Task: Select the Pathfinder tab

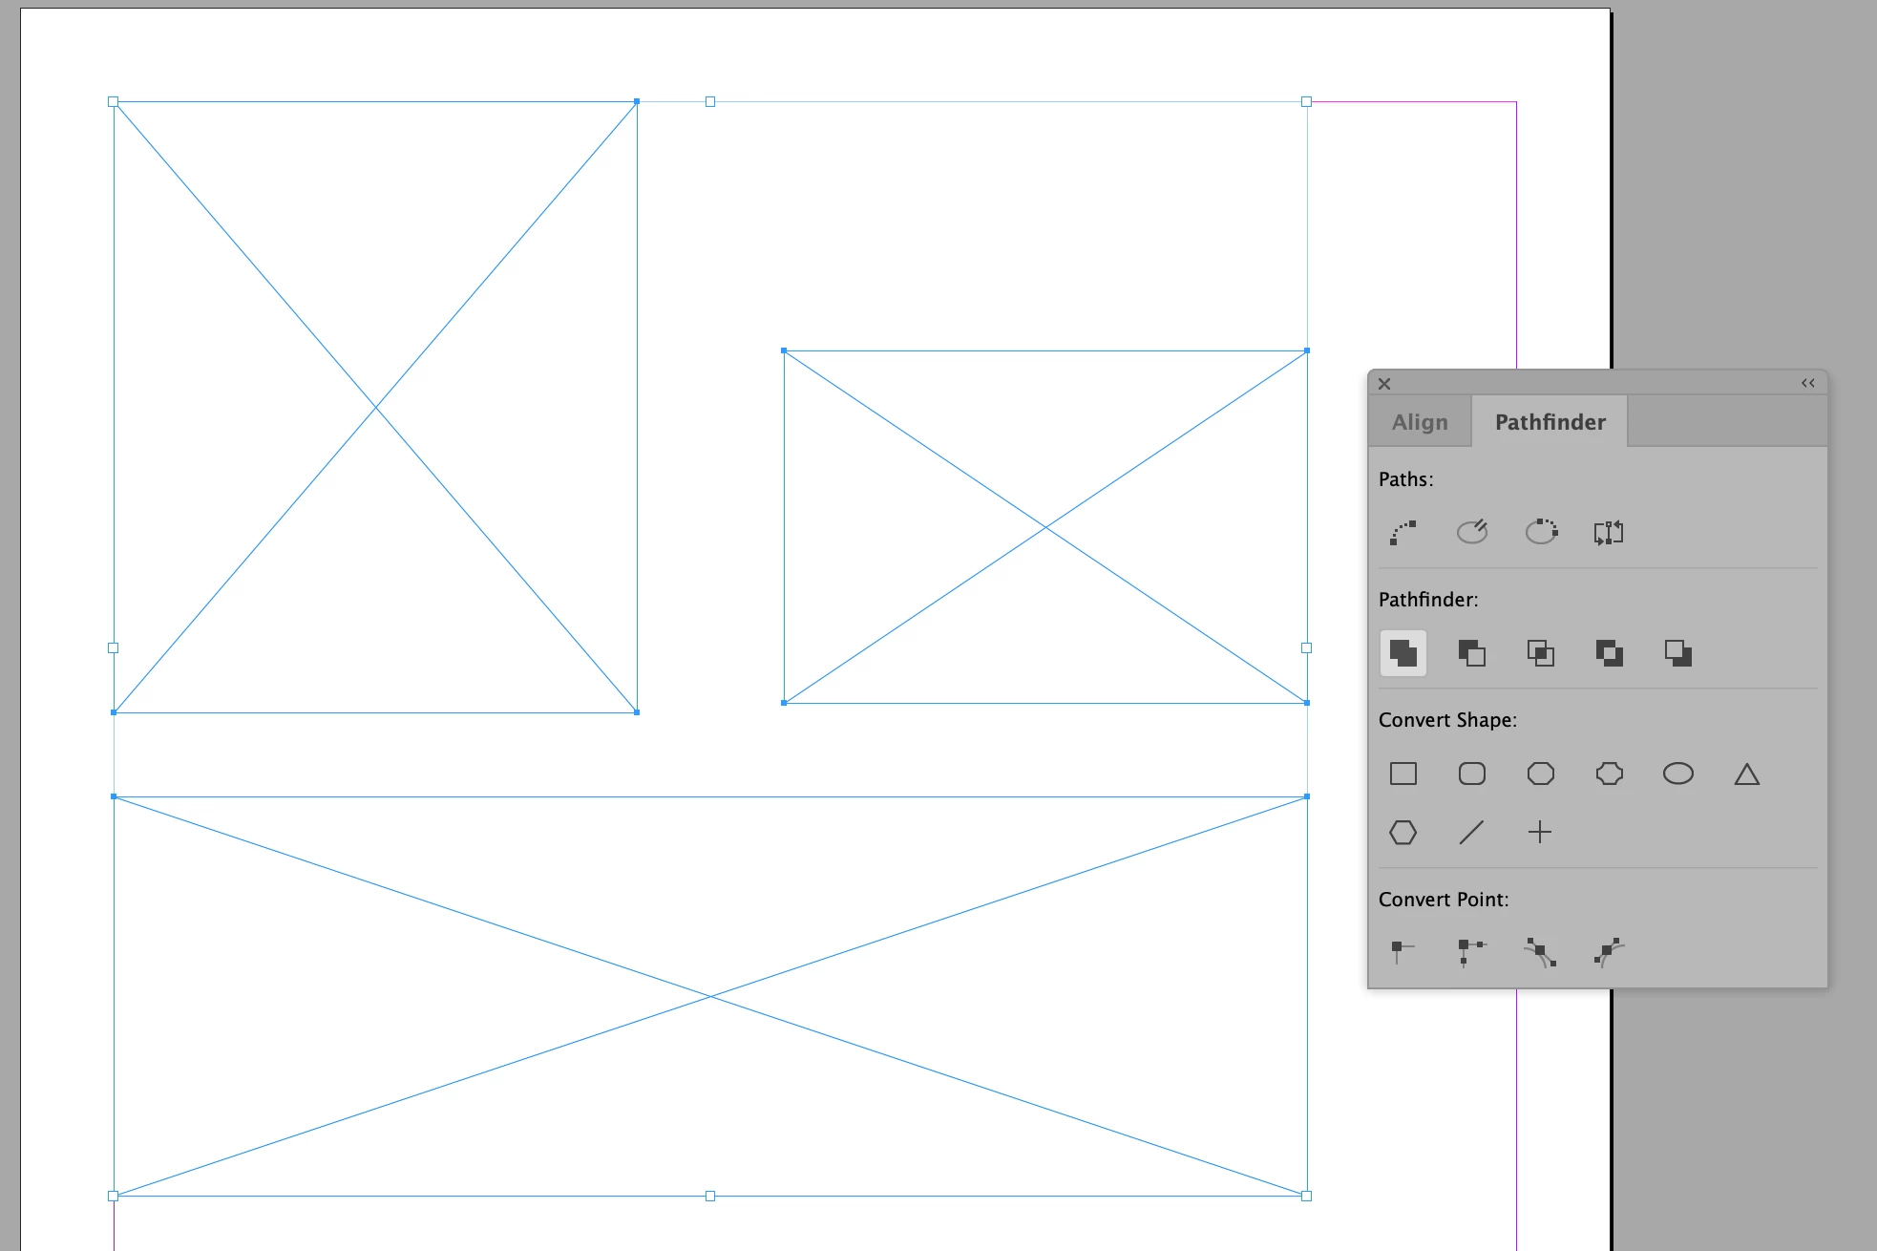Action: click(x=1550, y=422)
